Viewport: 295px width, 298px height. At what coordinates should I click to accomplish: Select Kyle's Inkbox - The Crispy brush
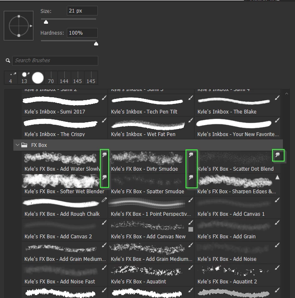click(x=64, y=128)
